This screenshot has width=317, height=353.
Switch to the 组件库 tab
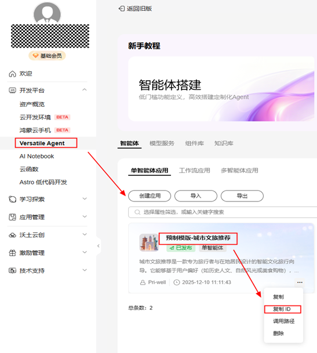tap(194, 143)
